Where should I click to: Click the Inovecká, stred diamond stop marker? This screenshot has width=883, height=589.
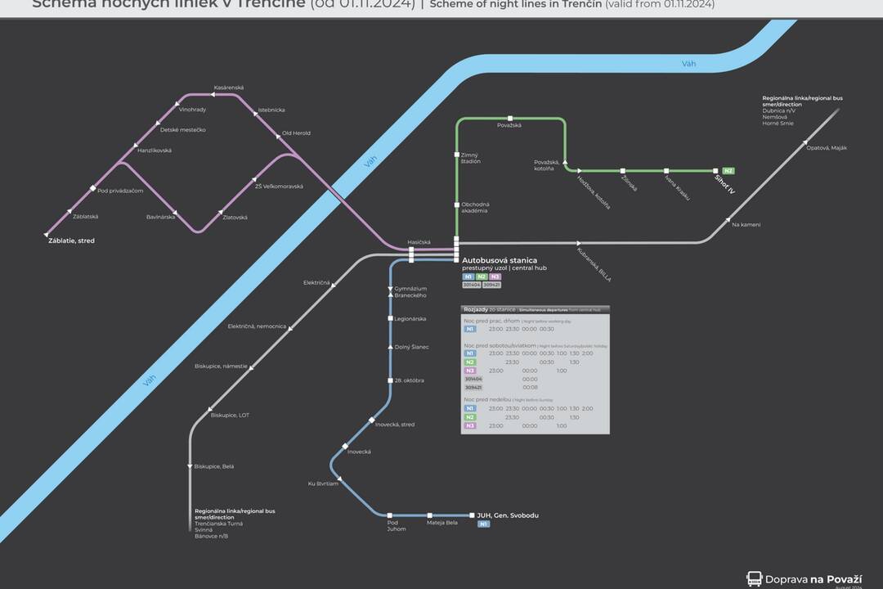tap(371, 420)
